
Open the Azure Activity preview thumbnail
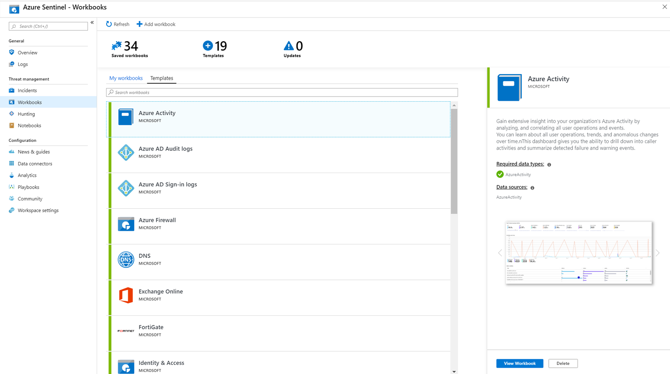(578, 253)
